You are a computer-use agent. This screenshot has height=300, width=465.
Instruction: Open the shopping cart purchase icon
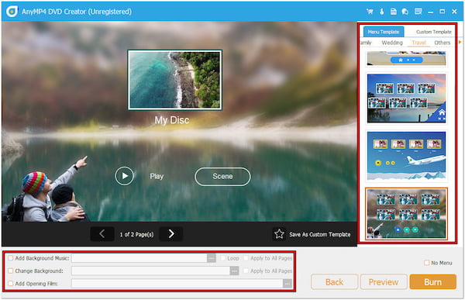(370, 12)
